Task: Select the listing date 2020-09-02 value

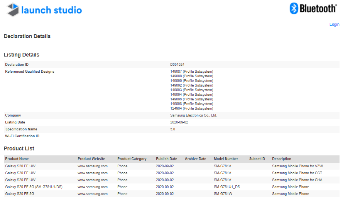Action: click(179, 122)
